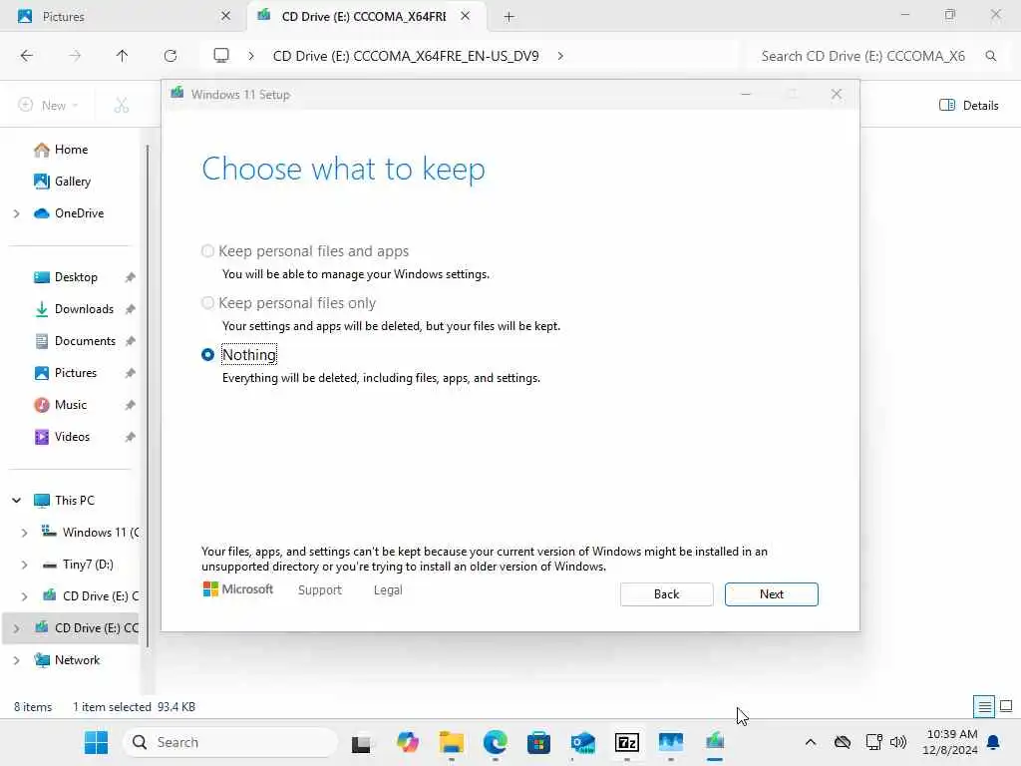
Task: Expand the Tiny7 (D:) drive node
Action: pyautogui.click(x=24, y=565)
